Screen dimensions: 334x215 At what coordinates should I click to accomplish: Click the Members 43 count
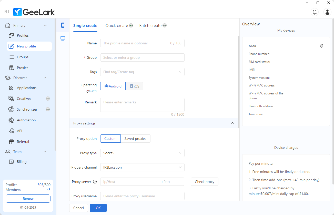[x=48, y=190]
